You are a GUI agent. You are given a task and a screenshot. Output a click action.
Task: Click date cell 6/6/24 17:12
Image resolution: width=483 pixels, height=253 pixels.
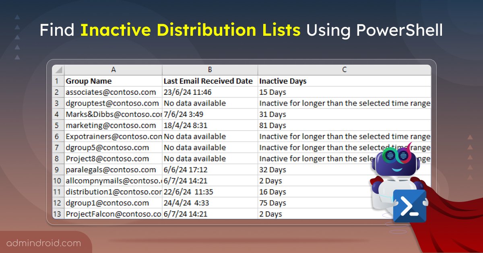pos(210,169)
